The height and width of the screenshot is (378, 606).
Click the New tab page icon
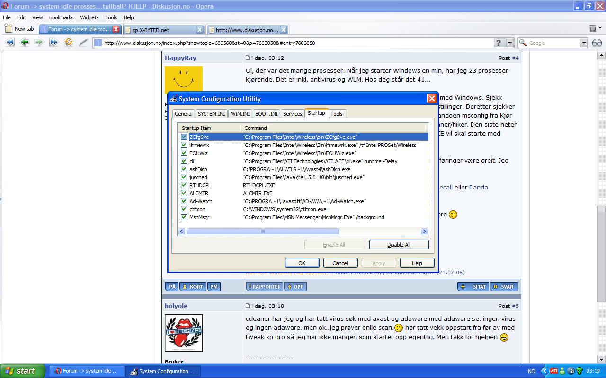8,29
